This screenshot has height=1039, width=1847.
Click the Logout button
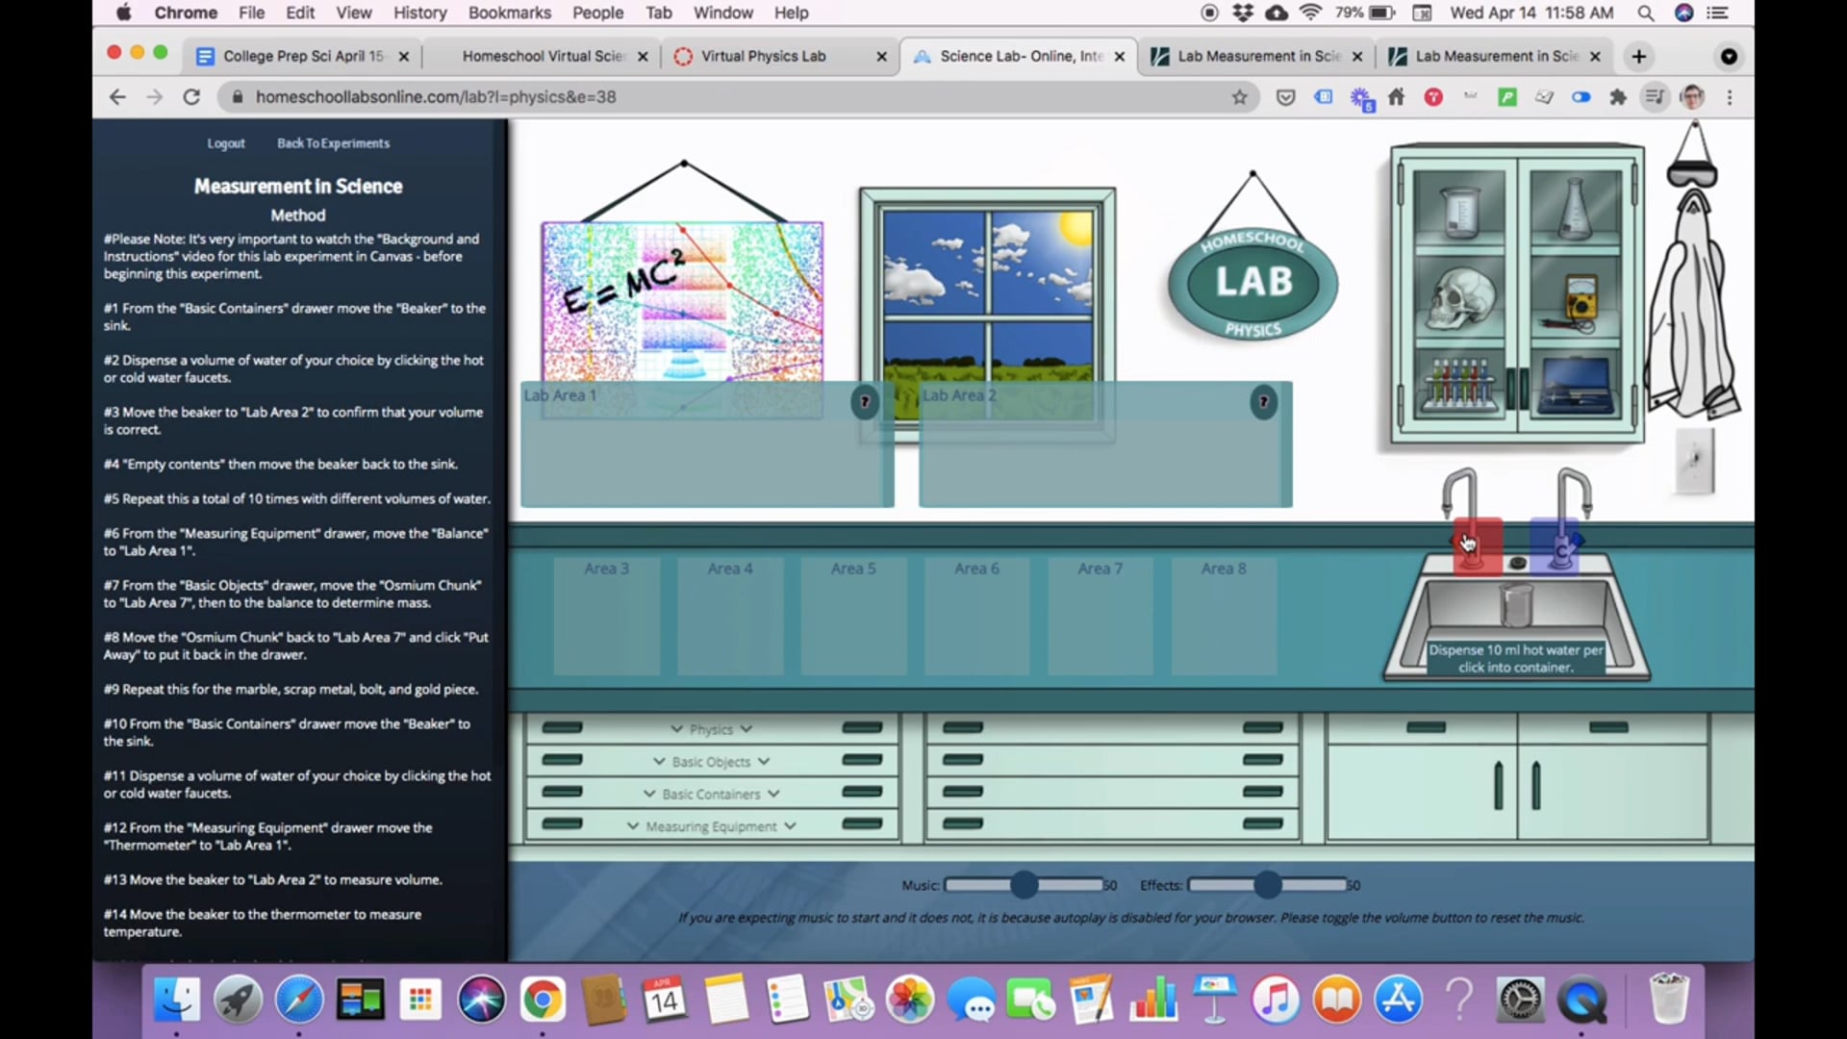226,142
